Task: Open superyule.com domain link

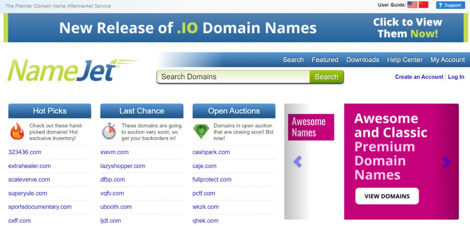Action: point(28,194)
